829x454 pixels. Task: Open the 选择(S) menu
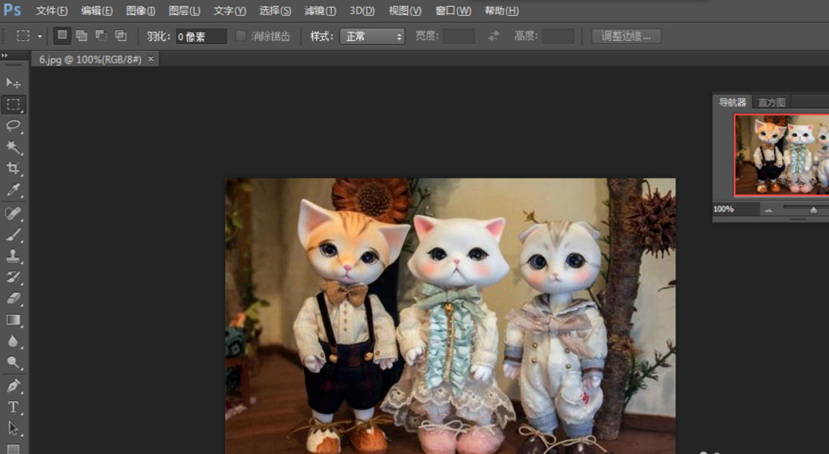(x=275, y=11)
